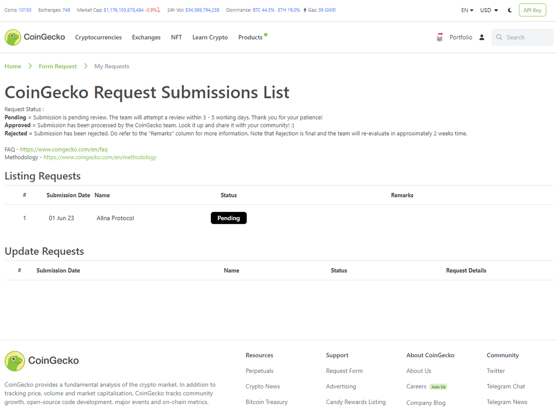Open Advertising footer link
Screen dimensions: 557x407
(341, 387)
